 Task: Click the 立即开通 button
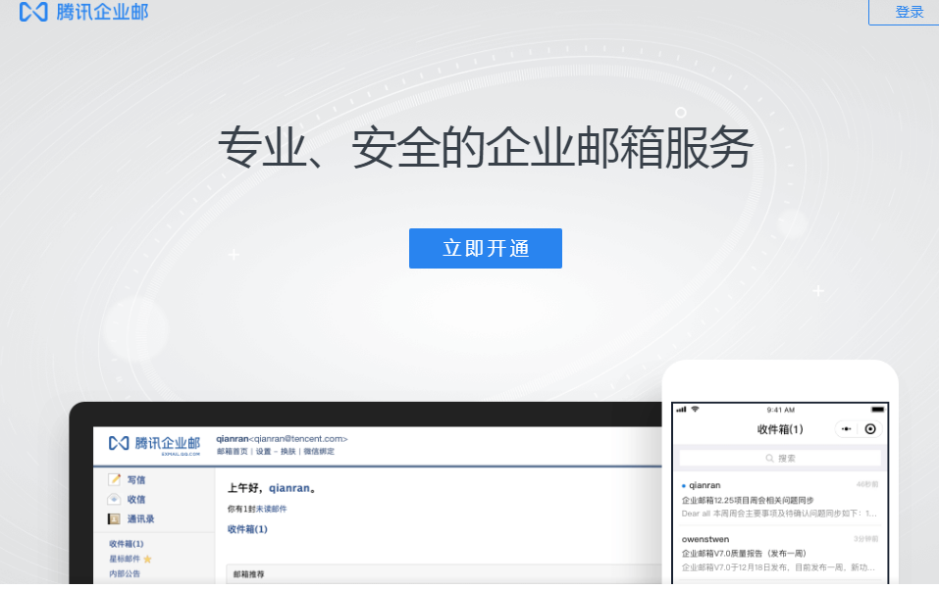(485, 248)
